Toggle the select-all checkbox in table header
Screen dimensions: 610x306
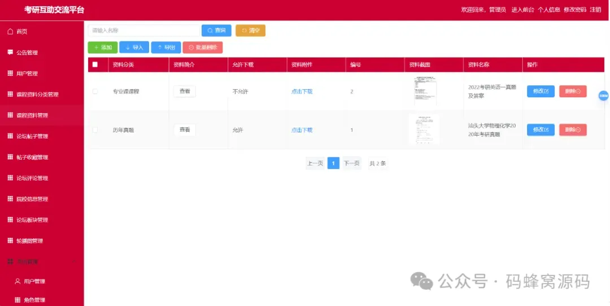click(95, 64)
